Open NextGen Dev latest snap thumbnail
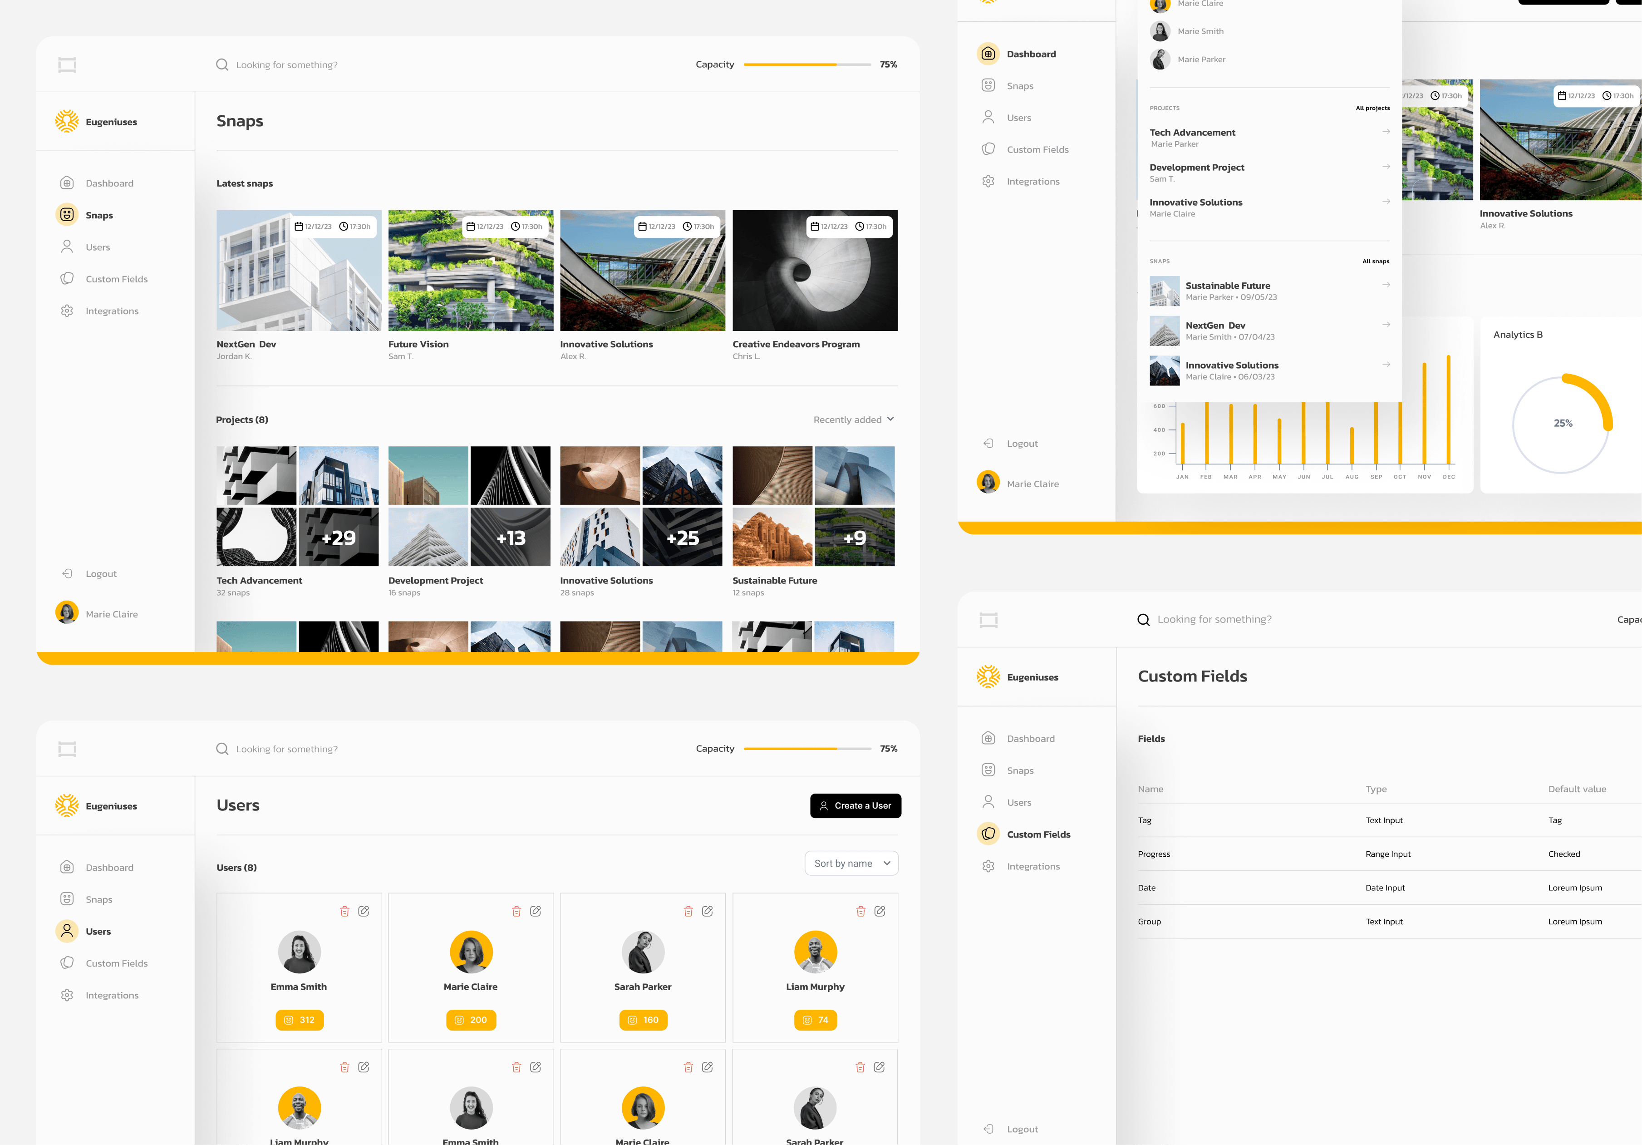 299,271
